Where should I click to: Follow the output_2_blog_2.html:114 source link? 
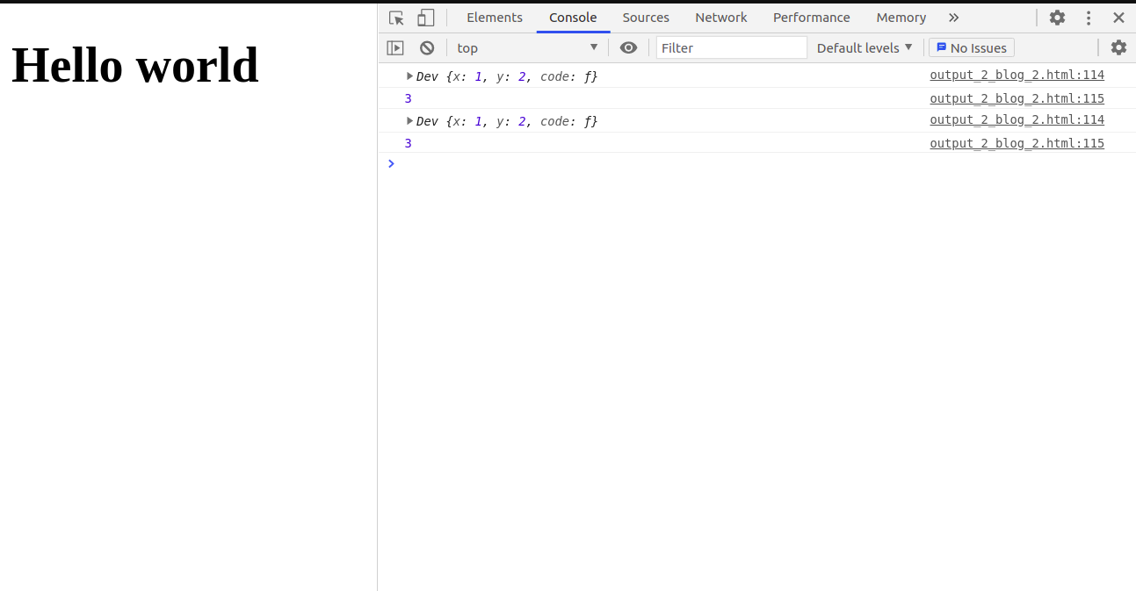1017,75
